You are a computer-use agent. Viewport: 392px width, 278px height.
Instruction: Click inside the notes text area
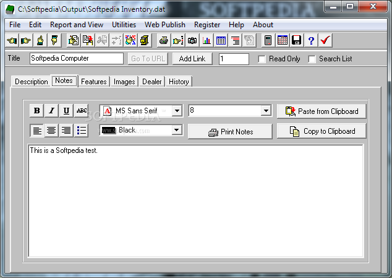[x=196, y=201]
